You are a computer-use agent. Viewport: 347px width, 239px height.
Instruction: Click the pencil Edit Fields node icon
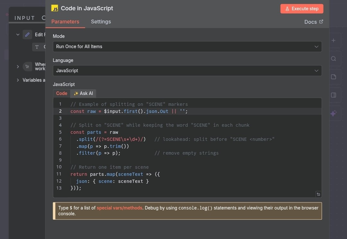point(27,35)
